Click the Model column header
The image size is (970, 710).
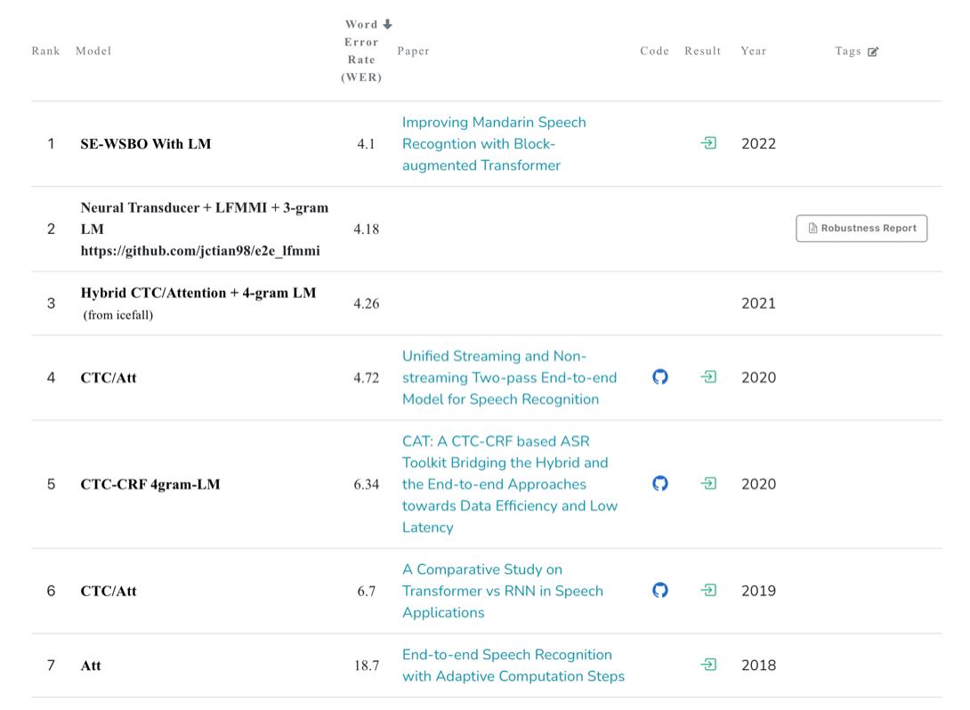click(93, 51)
